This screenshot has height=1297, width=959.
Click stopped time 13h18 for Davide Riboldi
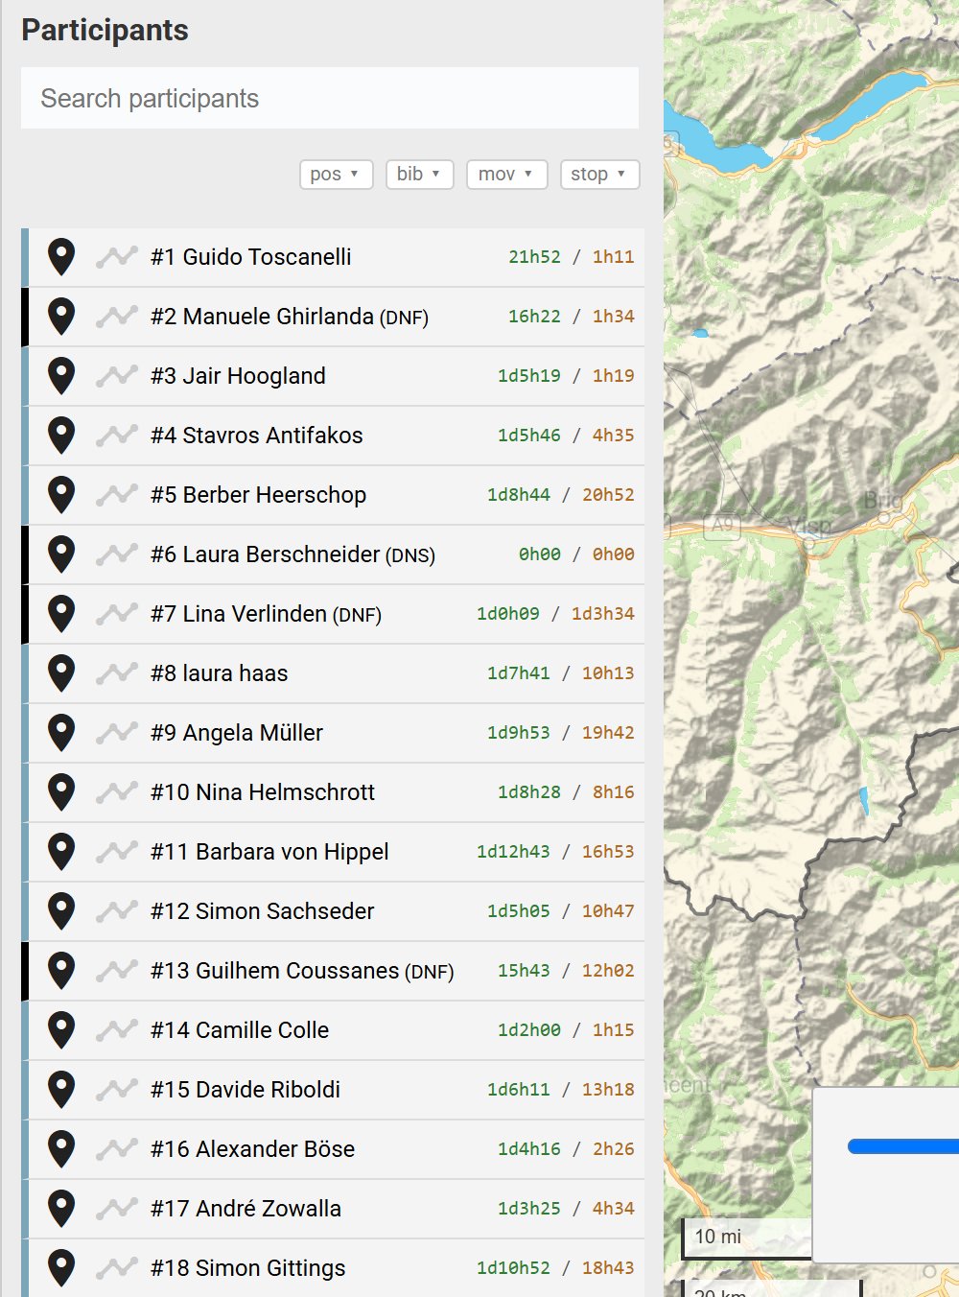point(608,1090)
